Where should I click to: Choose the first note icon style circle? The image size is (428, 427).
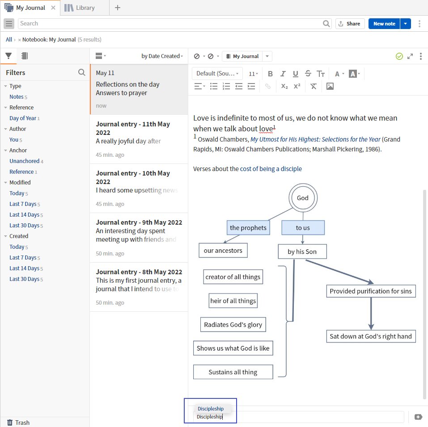(x=196, y=56)
